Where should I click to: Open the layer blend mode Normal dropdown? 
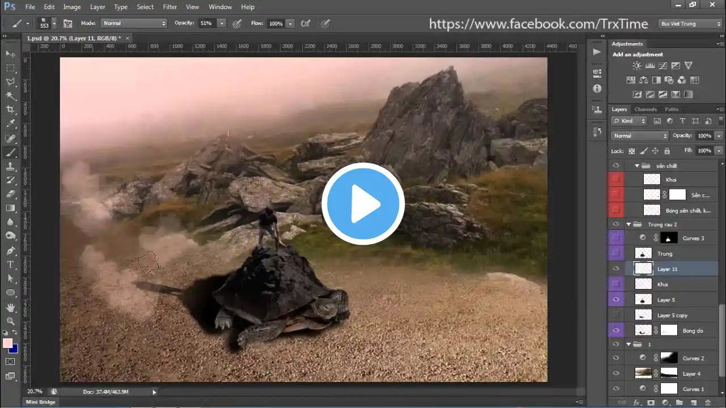point(640,136)
